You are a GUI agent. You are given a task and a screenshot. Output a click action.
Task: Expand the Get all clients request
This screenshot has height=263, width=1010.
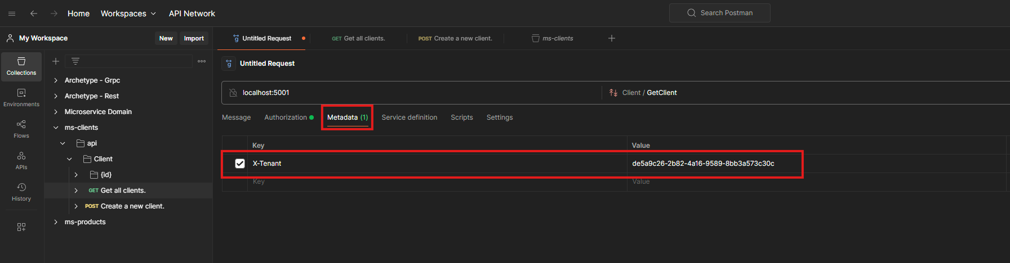point(76,191)
